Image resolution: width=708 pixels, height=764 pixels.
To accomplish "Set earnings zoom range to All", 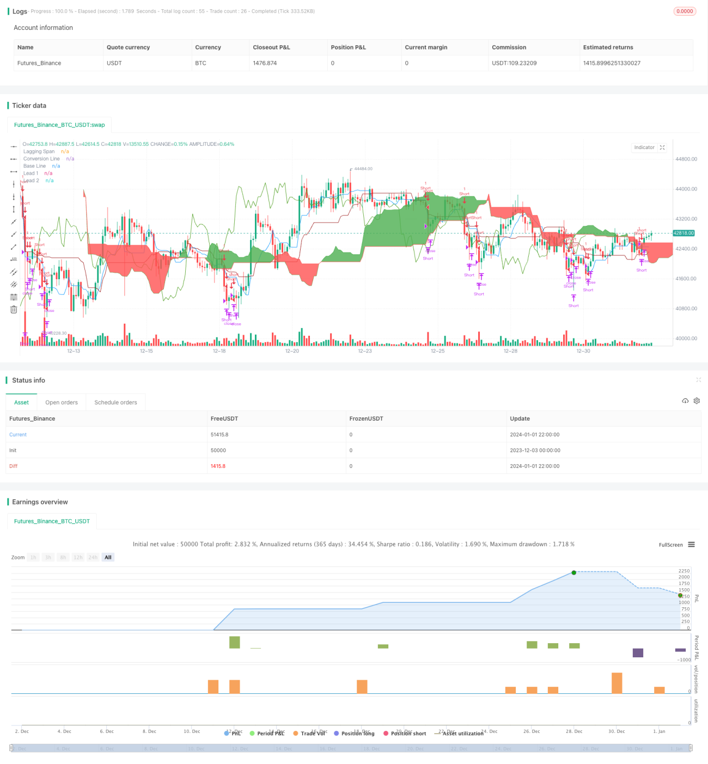I will click(108, 557).
